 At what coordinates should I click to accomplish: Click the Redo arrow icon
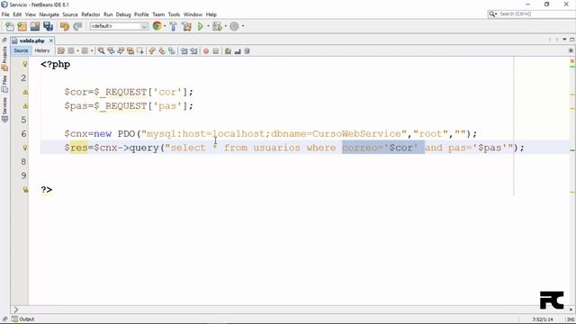tap(77, 26)
